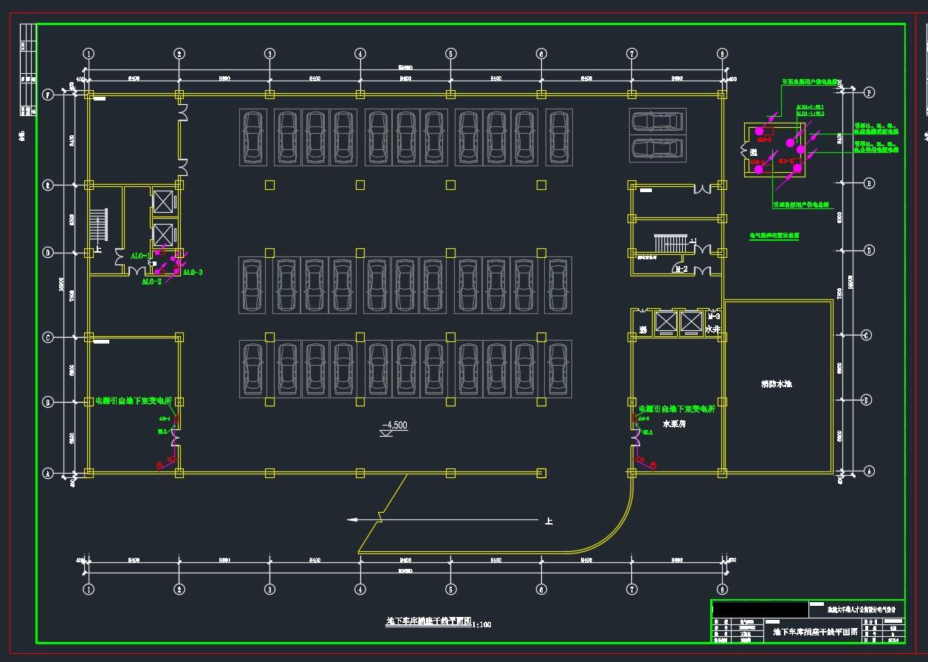Select the 水泵房 room label

pyautogui.click(x=675, y=425)
